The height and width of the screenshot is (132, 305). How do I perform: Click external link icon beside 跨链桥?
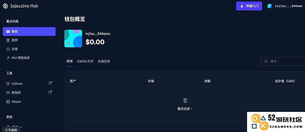50,92
